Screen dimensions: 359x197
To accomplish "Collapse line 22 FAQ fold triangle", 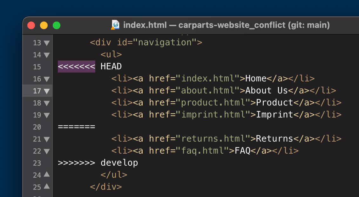I will 47,151.
